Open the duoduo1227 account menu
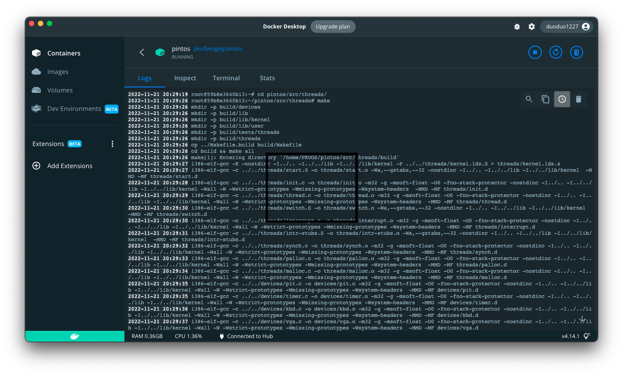Image resolution: width=623 pixels, height=375 pixels. (567, 27)
